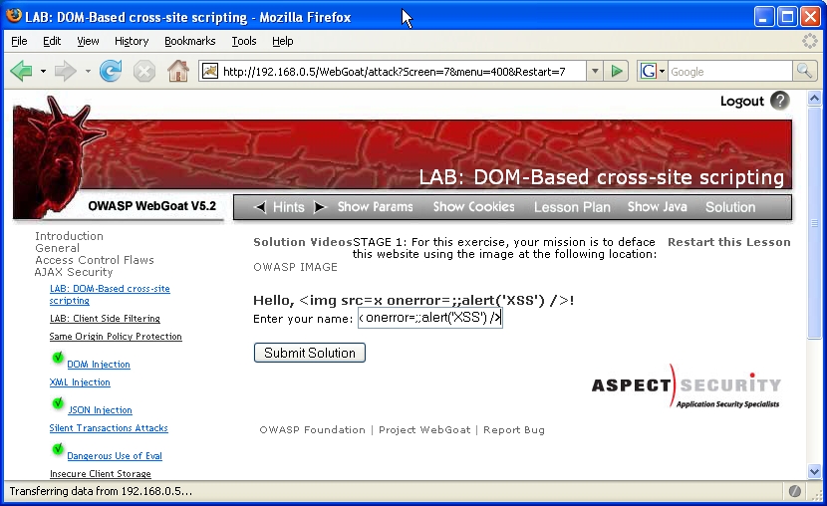
Task: Click the Restart this Lesson link
Action: click(x=728, y=242)
